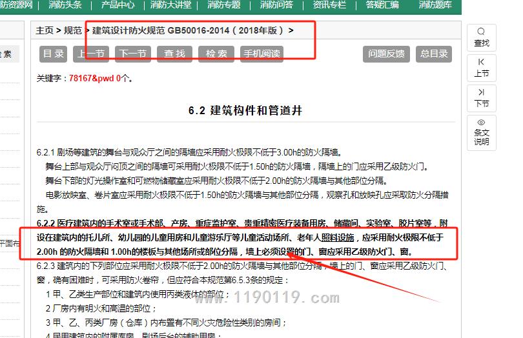Open the 目录 table of contents button
Screen dimensions: 523x338
(x=54, y=54)
